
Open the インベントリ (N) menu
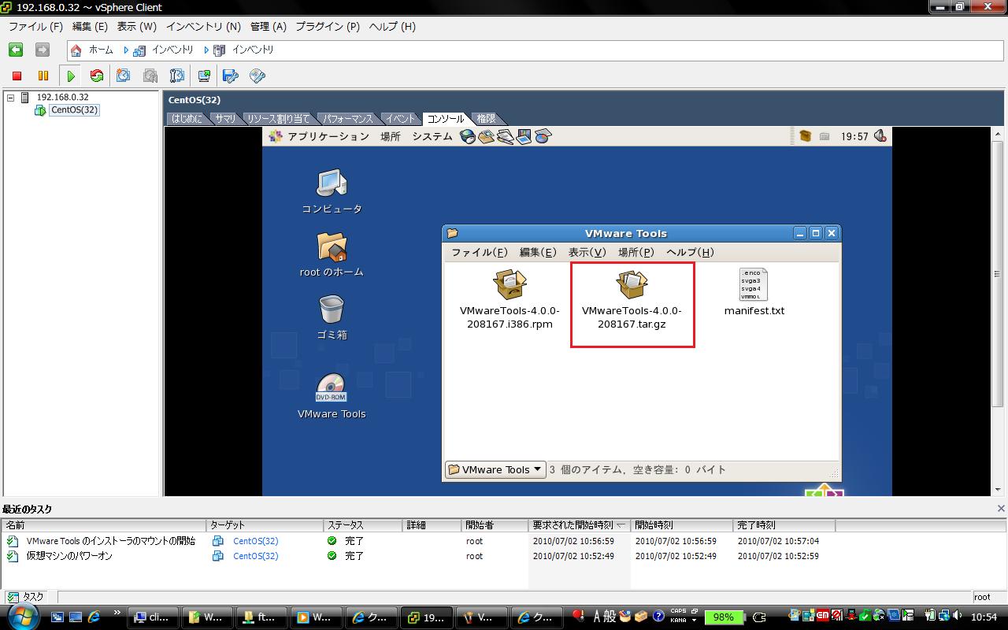[x=203, y=26]
